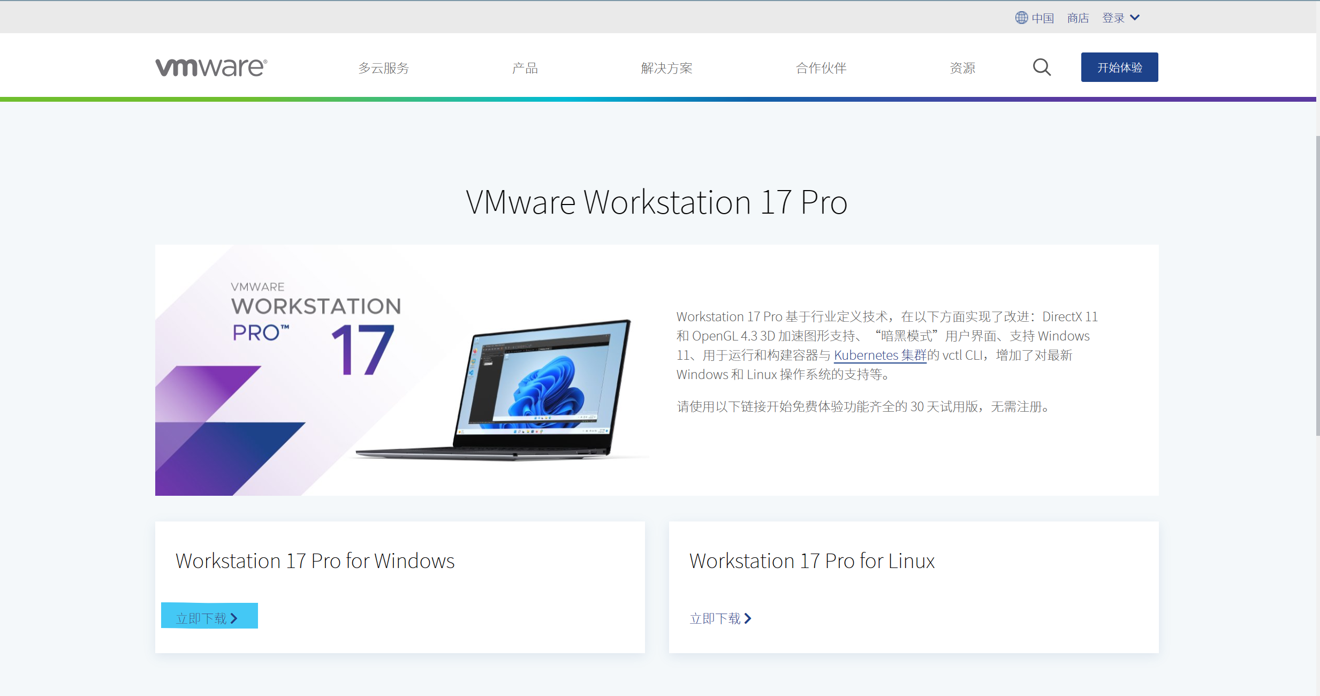
Task: Open the search icon
Action: pyautogui.click(x=1042, y=67)
